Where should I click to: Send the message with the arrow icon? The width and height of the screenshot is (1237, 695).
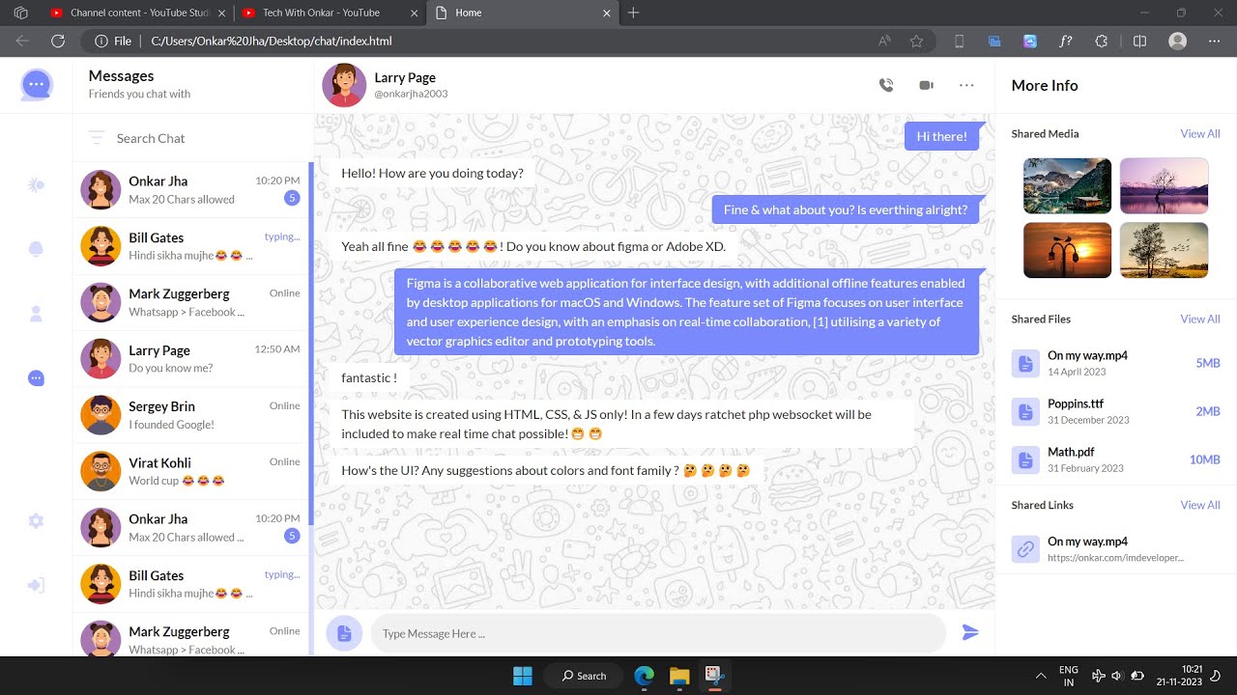click(970, 633)
